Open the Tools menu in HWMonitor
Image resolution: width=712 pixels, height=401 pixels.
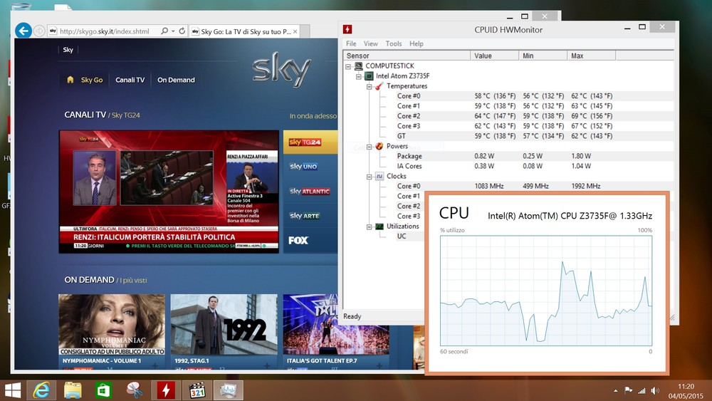[x=394, y=43]
